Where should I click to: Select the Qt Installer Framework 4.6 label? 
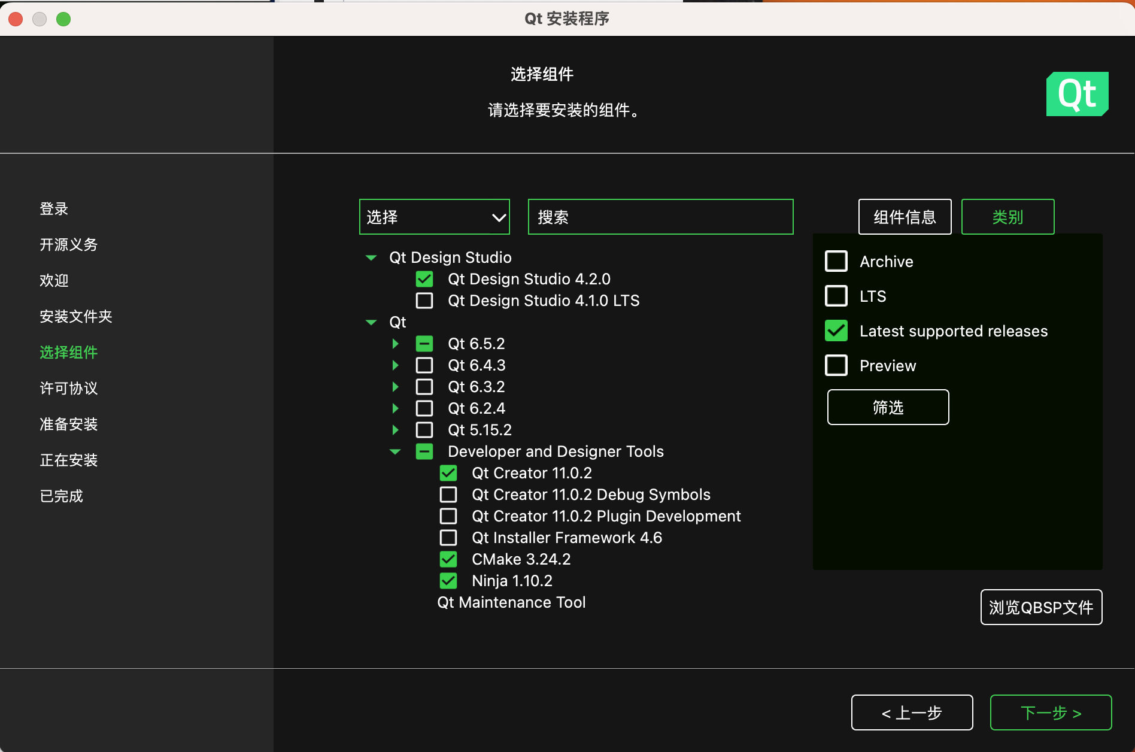click(567, 538)
